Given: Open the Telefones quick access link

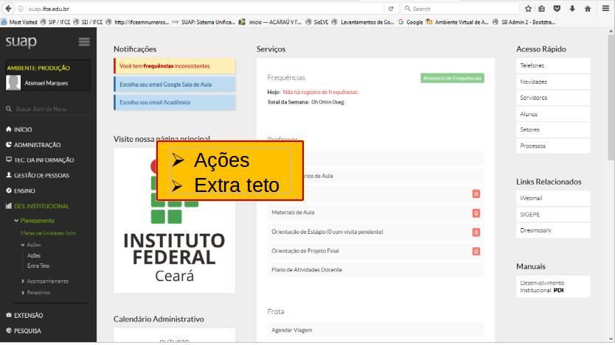Looking at the screenshot, I should tap(532, 65).
